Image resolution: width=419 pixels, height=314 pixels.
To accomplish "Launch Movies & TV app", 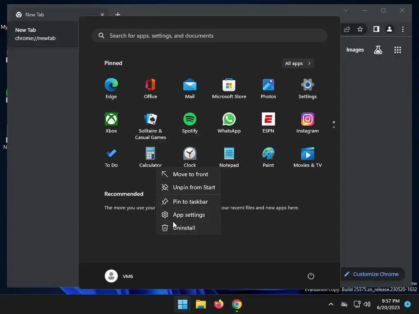I will [x=308, y=157].
